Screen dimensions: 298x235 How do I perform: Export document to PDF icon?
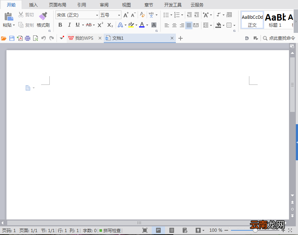point(20,39)
